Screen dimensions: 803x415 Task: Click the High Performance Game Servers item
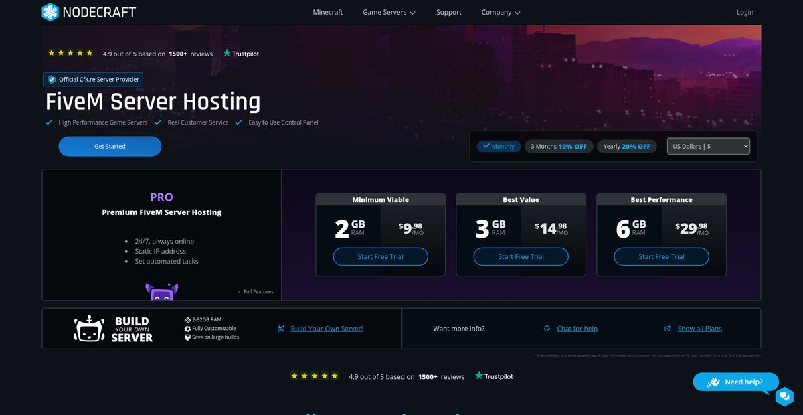pyautogui.click(x=96, y=122)
